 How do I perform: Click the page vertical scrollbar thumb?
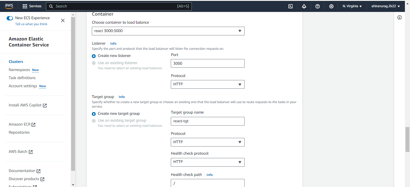point(407,140)
